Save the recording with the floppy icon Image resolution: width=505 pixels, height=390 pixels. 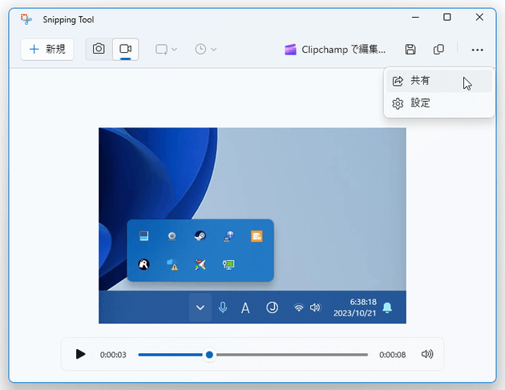pos(410,49)
